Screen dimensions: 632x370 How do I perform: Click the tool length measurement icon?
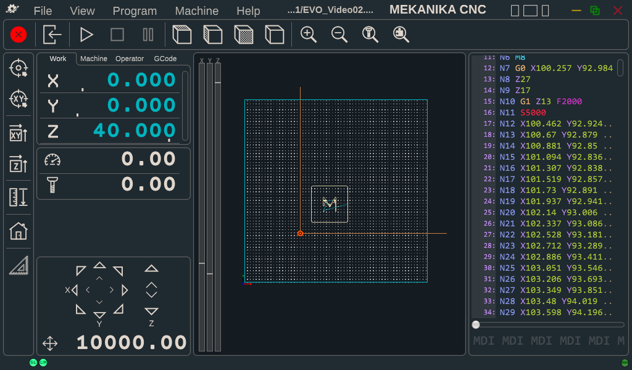click(19, 197)
